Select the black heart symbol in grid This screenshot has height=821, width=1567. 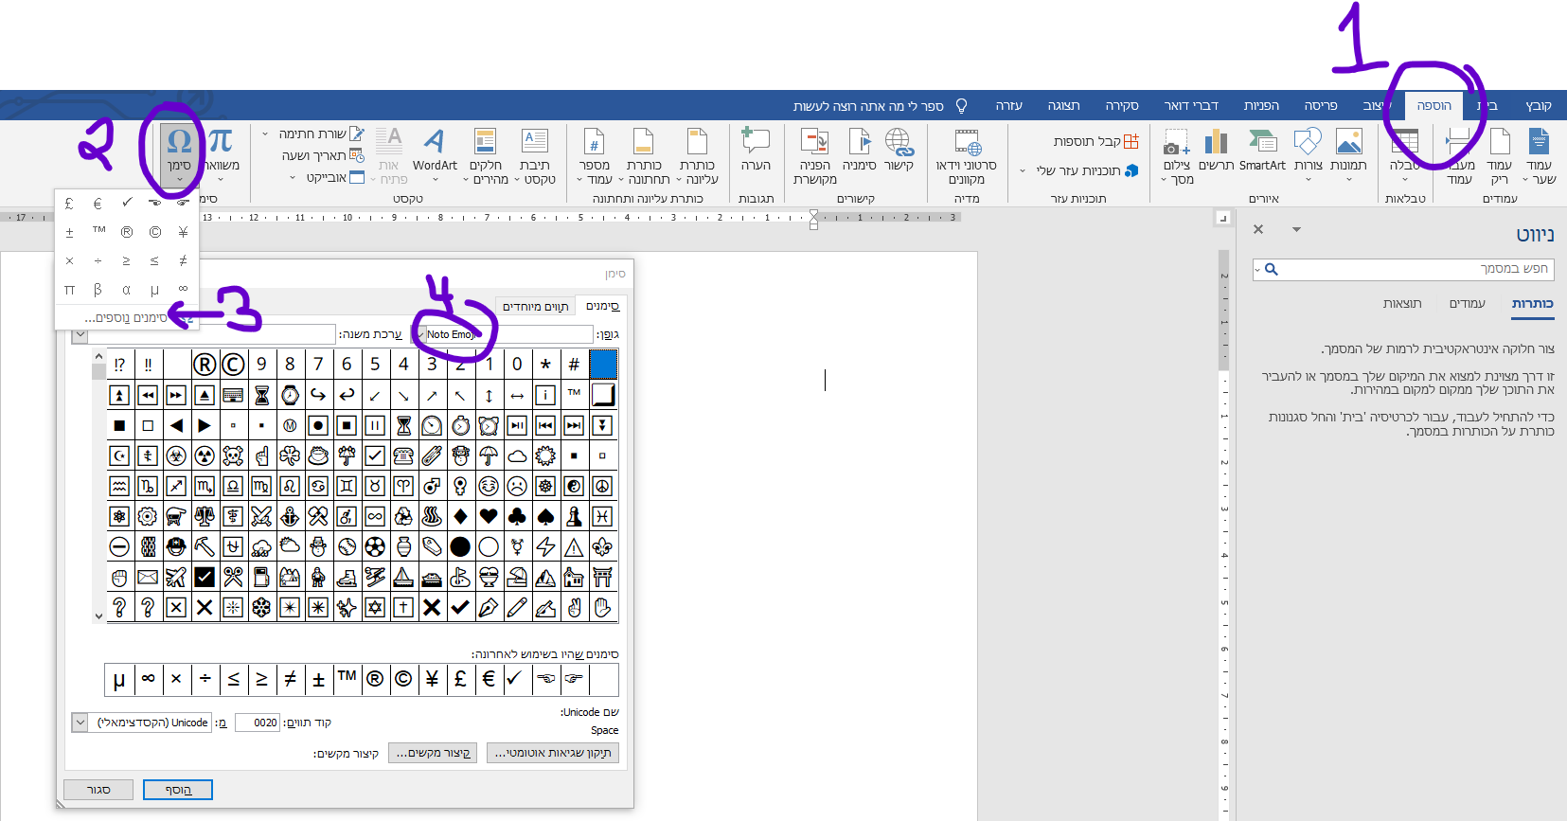[x=489, y=516]
